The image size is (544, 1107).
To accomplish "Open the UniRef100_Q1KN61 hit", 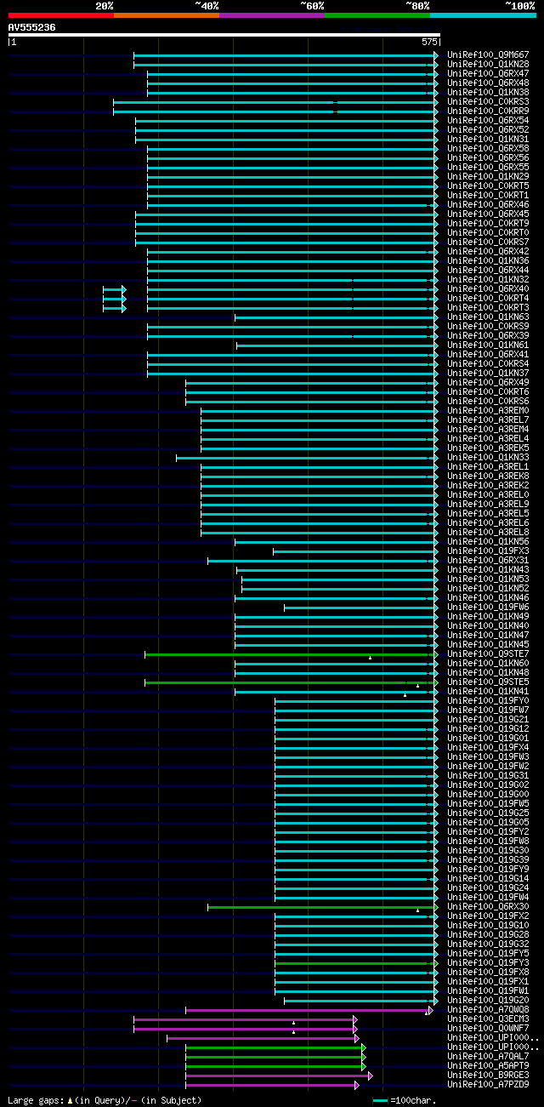I will coord(488,345).
